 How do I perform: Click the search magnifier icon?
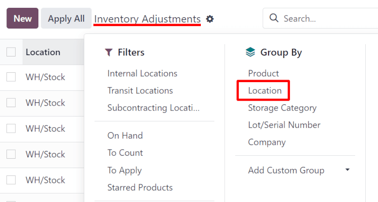coord(274,19)
